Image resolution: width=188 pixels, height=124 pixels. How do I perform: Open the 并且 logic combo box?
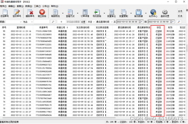91,22
